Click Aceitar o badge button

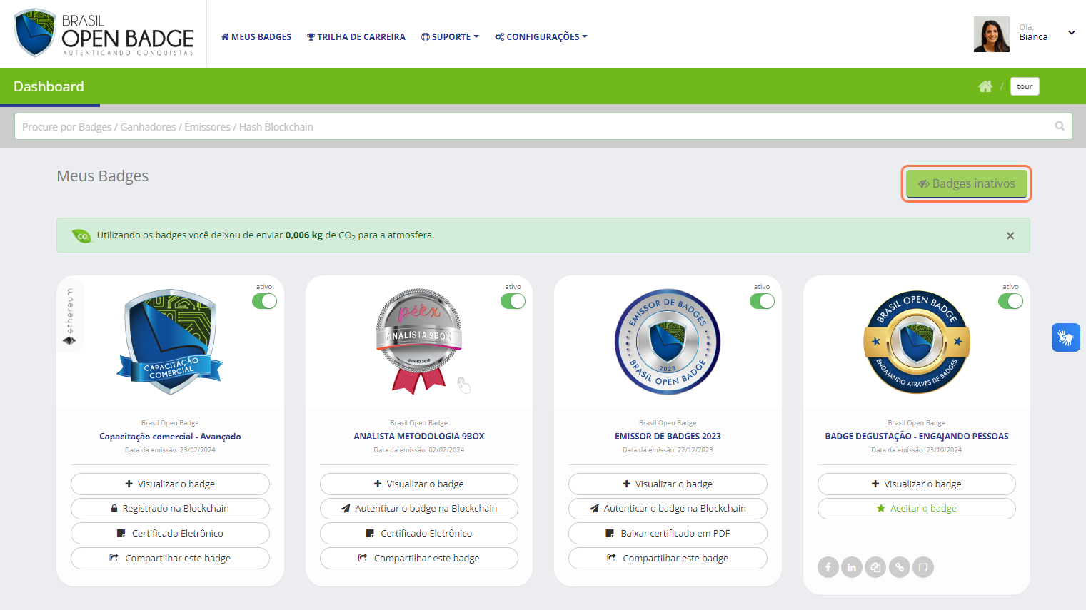pyautogui.click(x=917, y=509)
